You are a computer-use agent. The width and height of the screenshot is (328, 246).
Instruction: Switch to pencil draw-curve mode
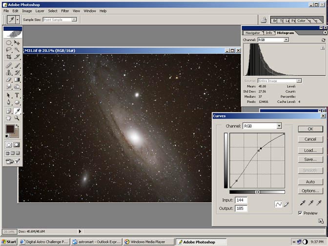click(x=287, y=204)
